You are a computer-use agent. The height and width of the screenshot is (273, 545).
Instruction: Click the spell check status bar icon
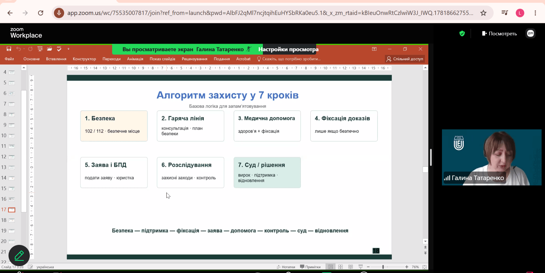30,267
